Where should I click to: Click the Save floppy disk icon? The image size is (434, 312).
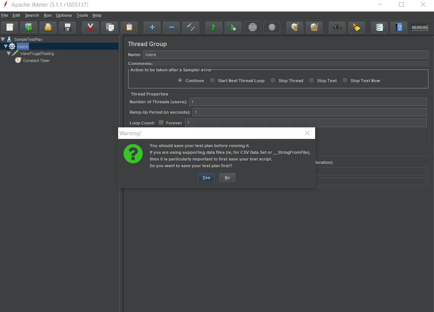[x=68, y=27]
